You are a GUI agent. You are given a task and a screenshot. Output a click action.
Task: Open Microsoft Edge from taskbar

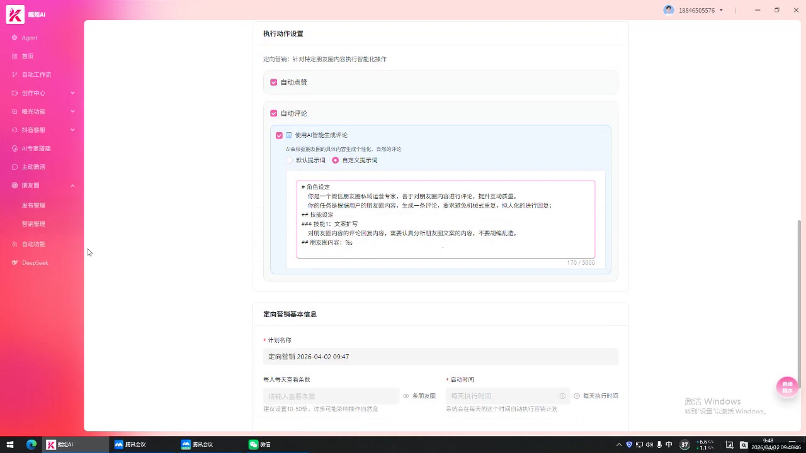click(31, 444)
